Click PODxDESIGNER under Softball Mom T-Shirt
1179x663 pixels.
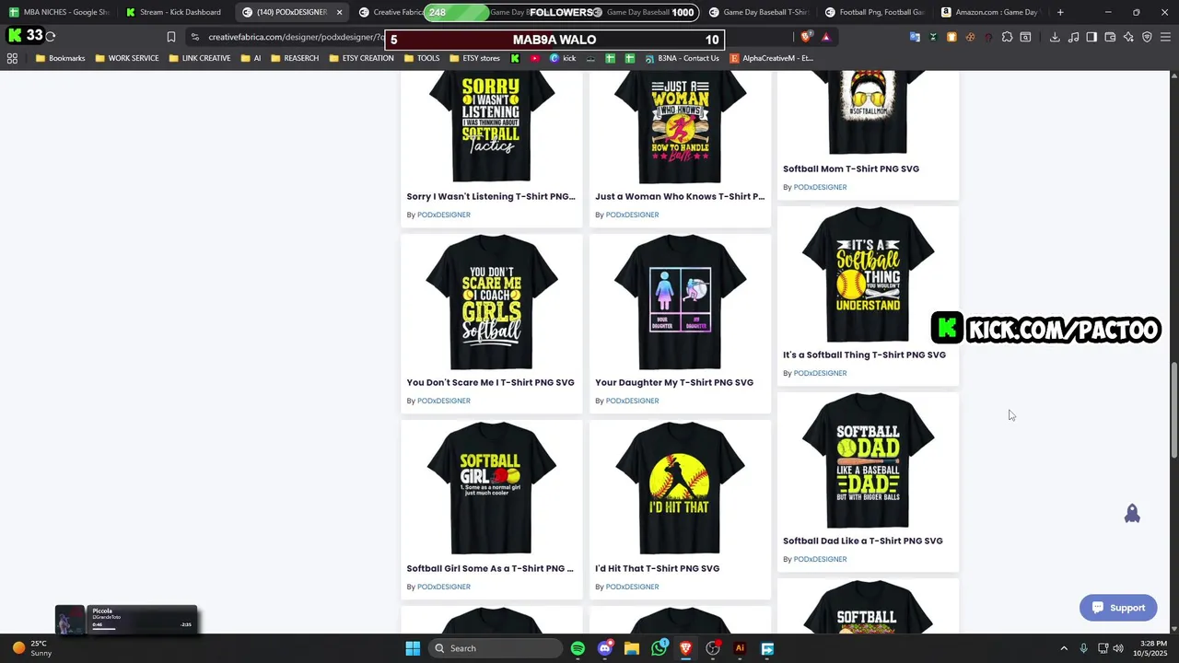pos(820,187)
